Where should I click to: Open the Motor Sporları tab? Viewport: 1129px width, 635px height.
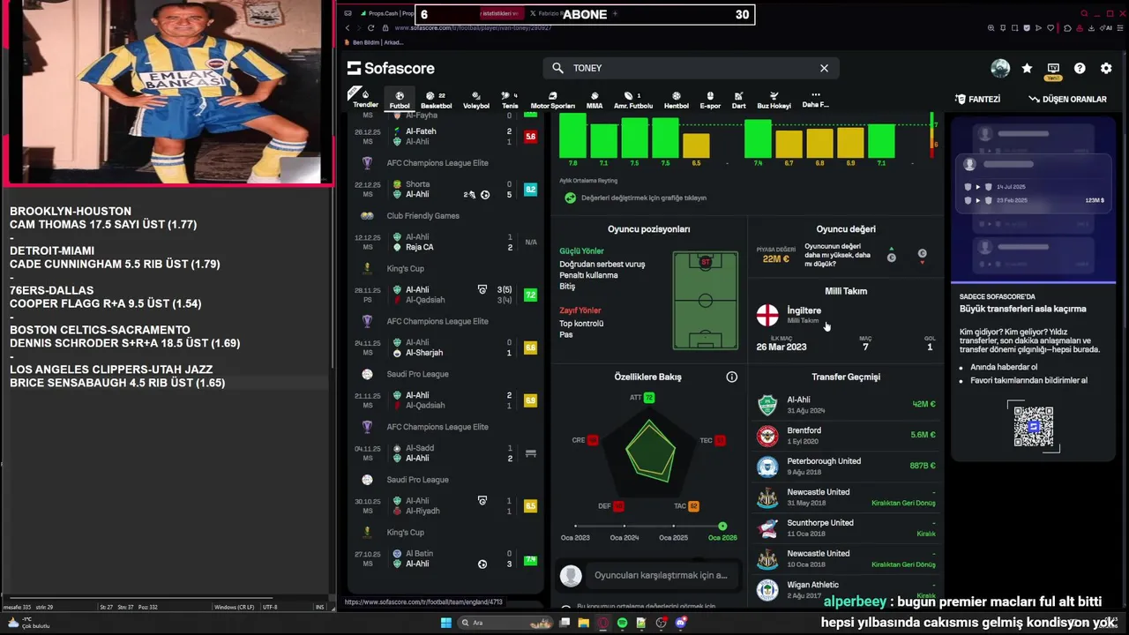coord(552,100)
